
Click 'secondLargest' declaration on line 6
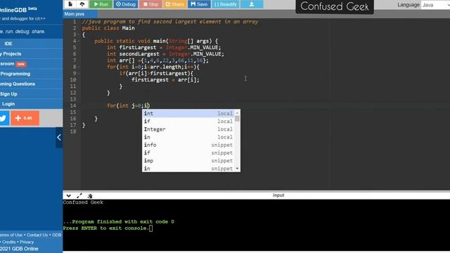pyautogui.click(x=139, y=54)
